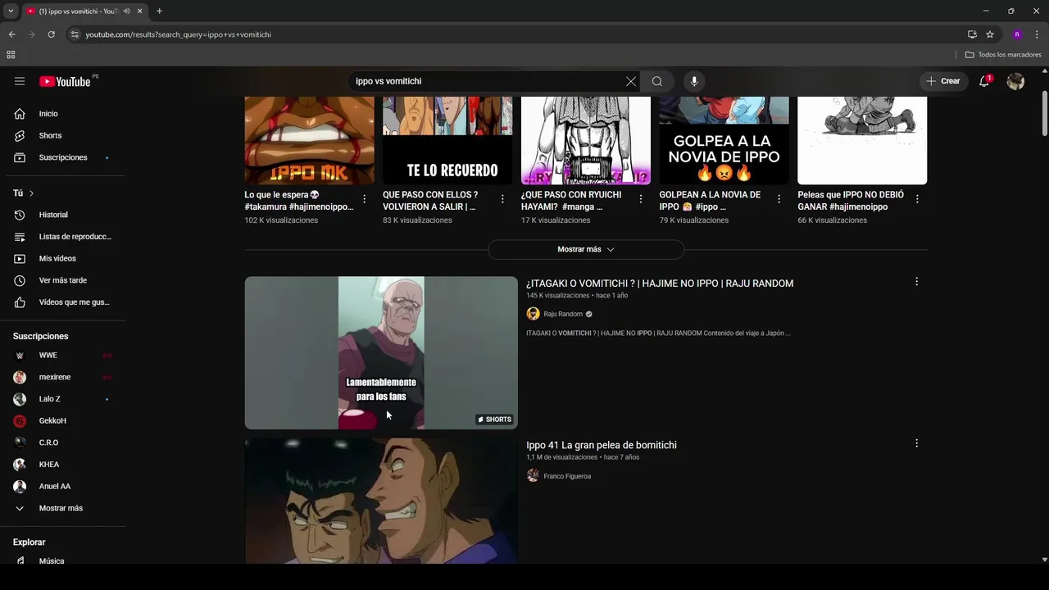Play the Lamentablemente para los fans thumbnail

[381, 352]
